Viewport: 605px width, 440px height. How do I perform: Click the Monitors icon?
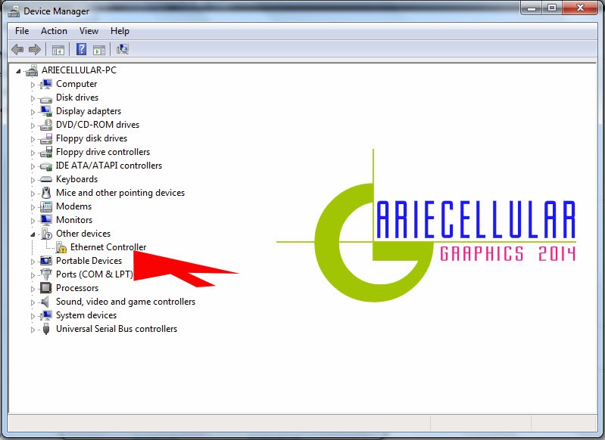(x=46, y=220)
